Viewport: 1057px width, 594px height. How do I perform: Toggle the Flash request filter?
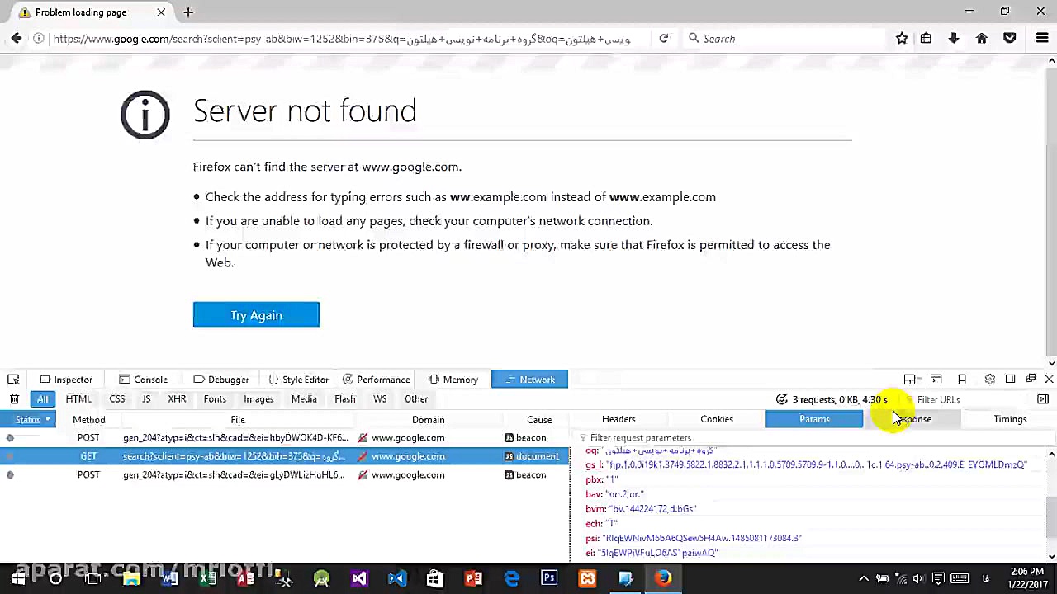(345, 399)
